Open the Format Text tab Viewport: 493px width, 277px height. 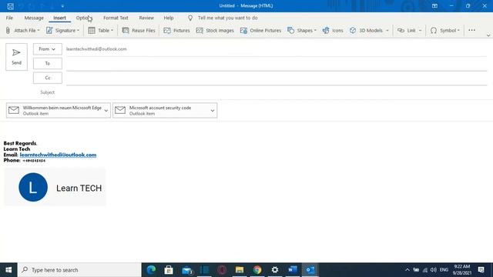[x=116, y=18]
